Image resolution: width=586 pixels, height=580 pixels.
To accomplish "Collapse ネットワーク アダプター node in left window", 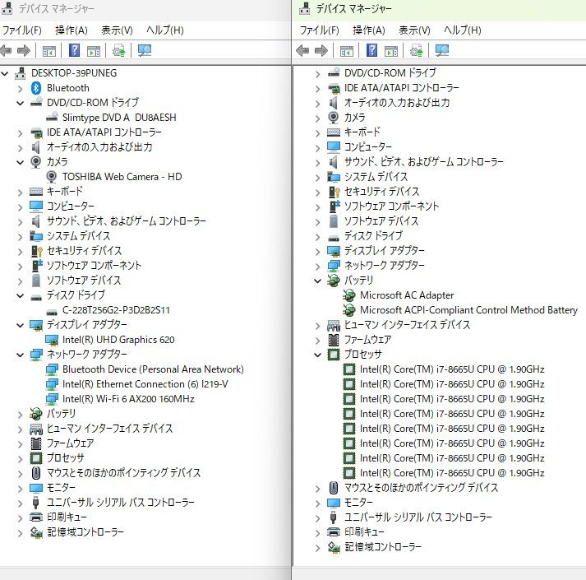I will pyautogui.click(x=21, y=355).
